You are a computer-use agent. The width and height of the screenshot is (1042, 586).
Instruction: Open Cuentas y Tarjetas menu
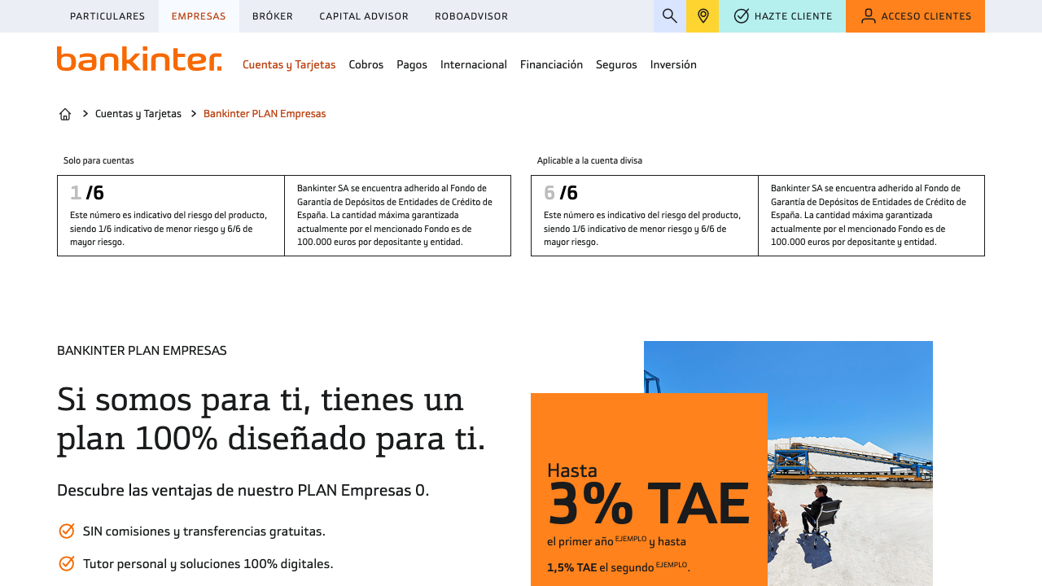point(289,65)
